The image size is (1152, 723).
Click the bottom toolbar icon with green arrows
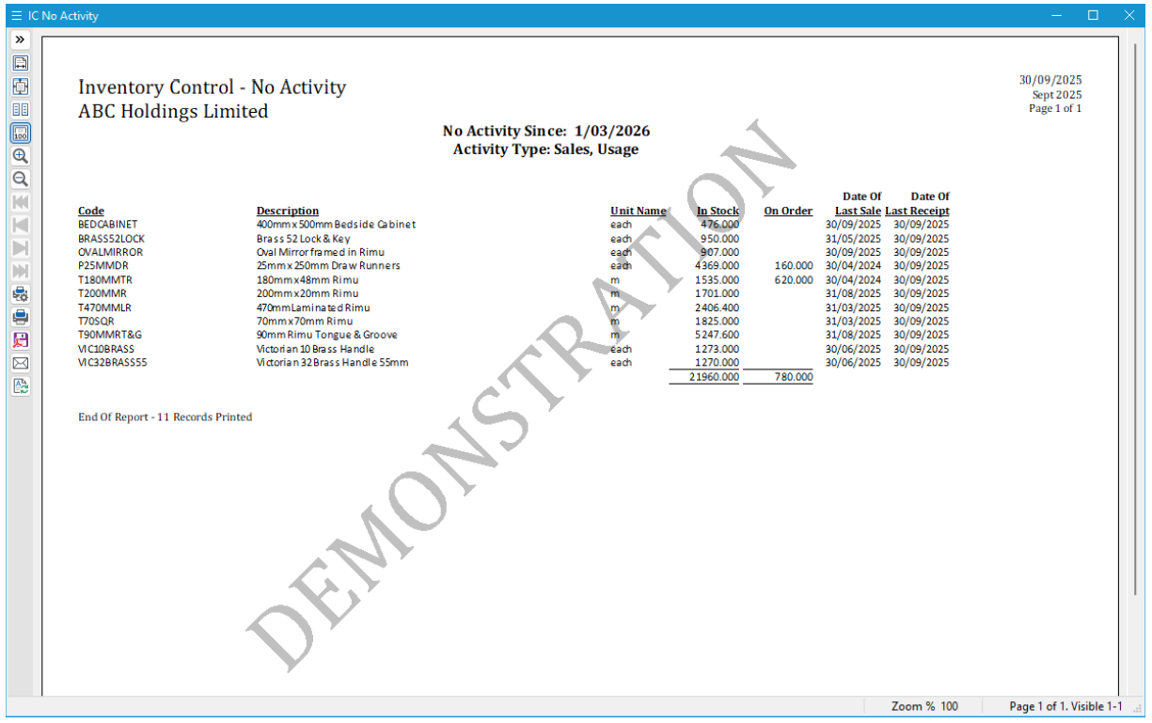tap(20, 386)
